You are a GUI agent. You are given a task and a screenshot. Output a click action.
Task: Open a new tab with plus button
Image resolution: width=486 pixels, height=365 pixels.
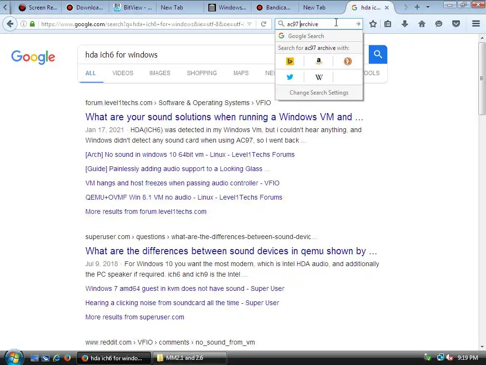[417, 7]
